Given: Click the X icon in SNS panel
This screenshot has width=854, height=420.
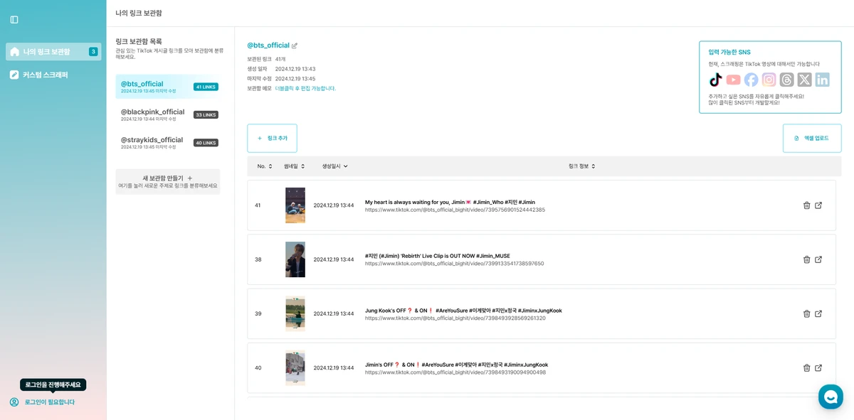Looking at the screenshot, I should pyautogui.click(x=805, y=80).
